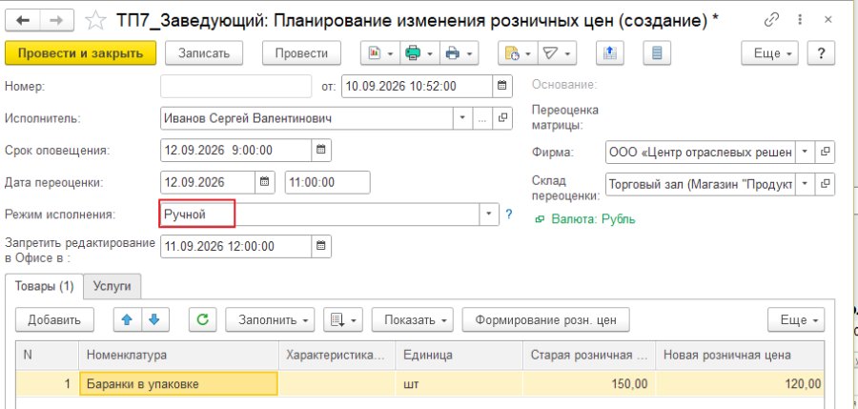Go back with the left arrow button
This screenshot has height=409, width=858.
(24, 20)
